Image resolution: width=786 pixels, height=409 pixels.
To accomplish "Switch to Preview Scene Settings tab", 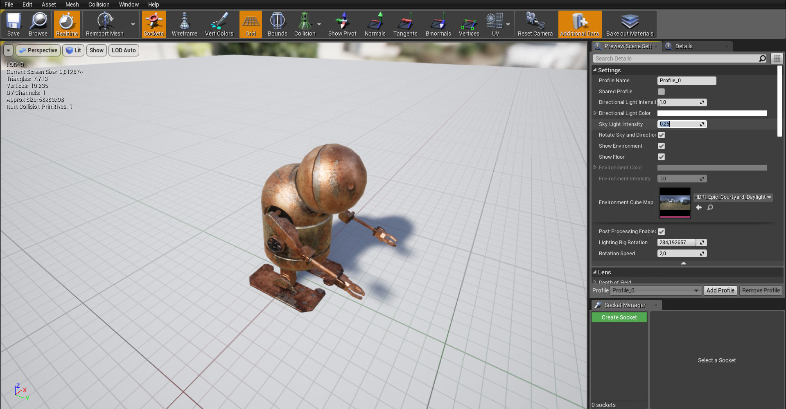I will point(627,46).
